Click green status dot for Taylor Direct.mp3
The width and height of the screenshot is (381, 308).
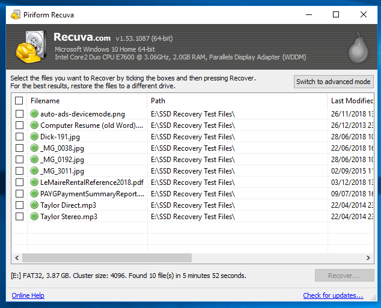[x=34, y=205]
